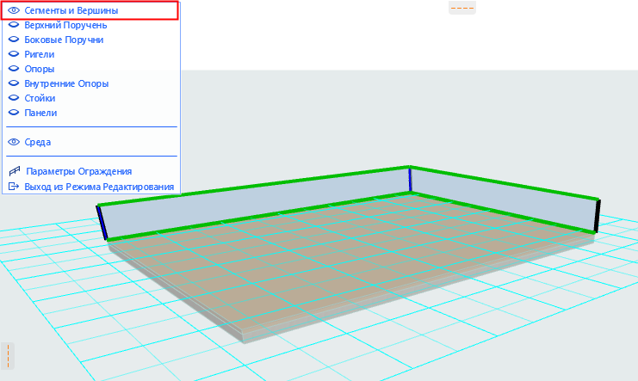Image resolution: width=638 pixels, height=381 pixels.
Task: Click the orange dashed handle at bottom left
Action: (x=8, y=356)
